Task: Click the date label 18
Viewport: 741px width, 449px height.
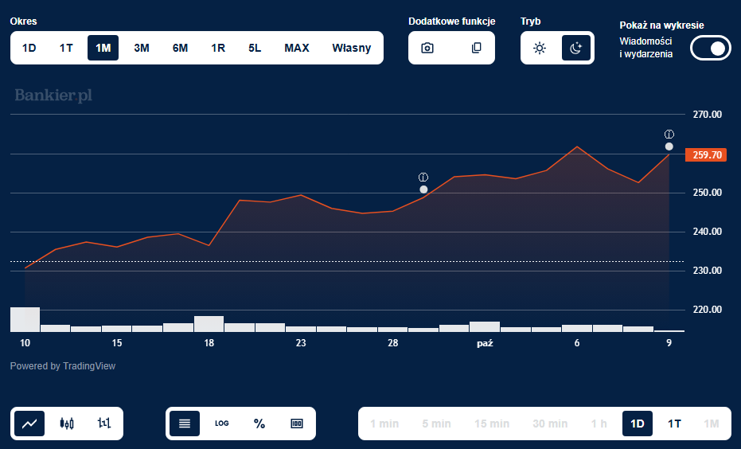Action: pos(209,343)
